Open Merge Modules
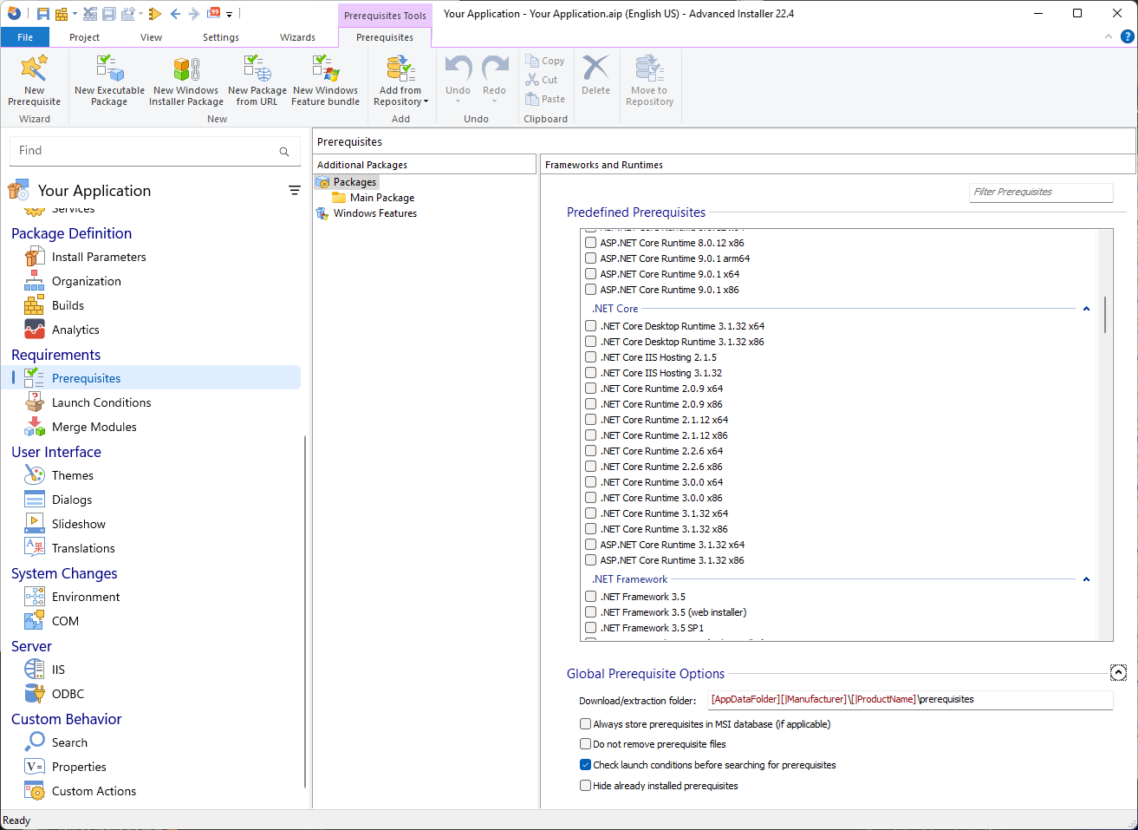Screen dimensions: 1138x830 click(x=94, y=427)
